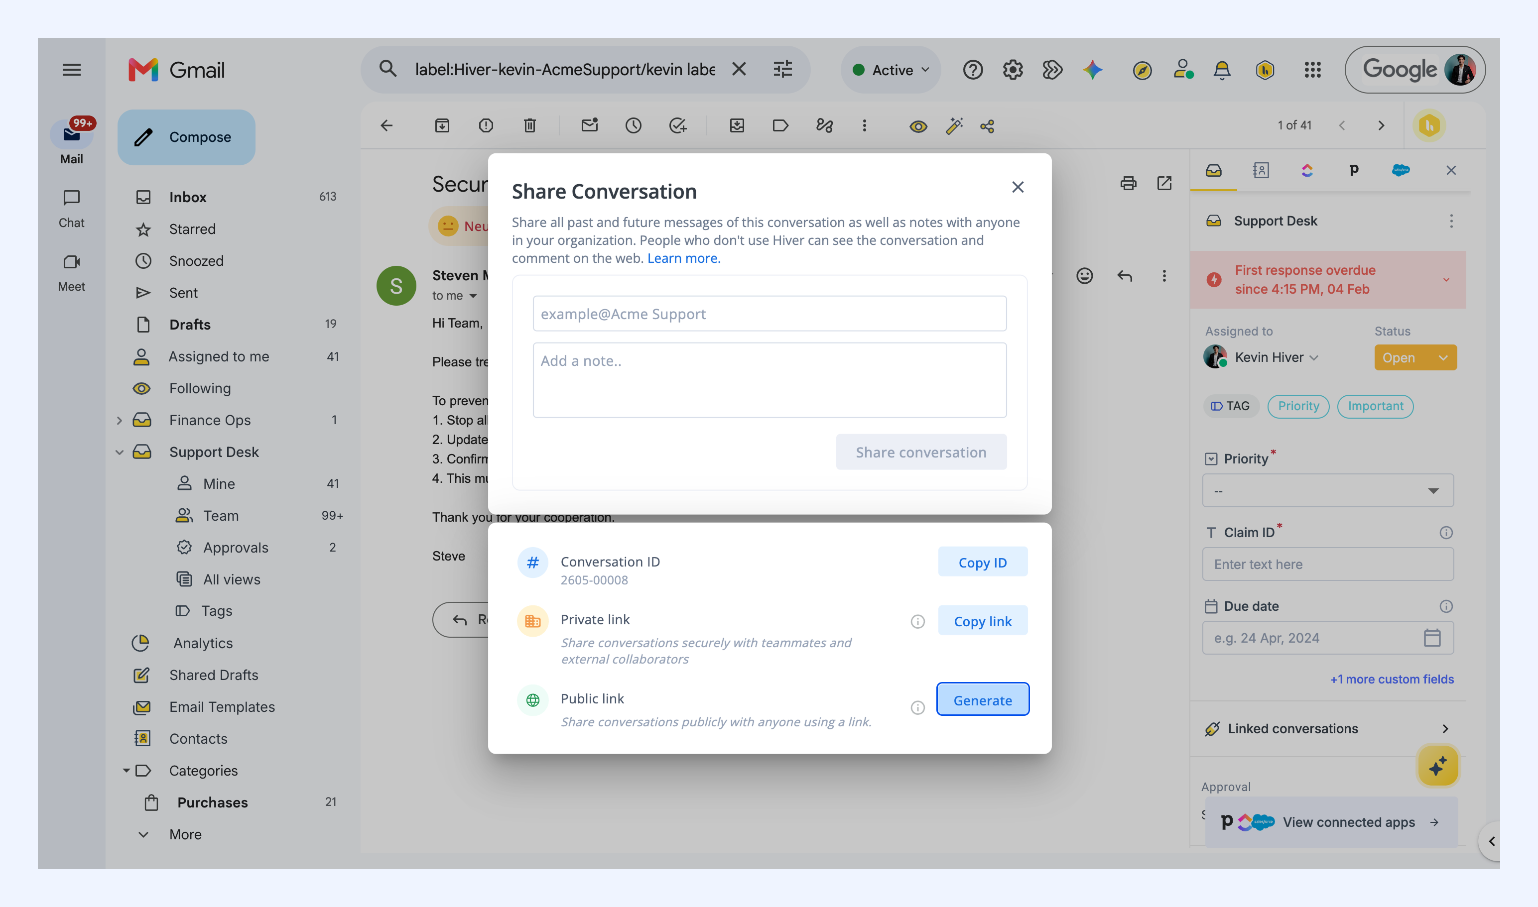Screen dimensions: 1538x907
Task: Open Gmail Settings gear
Action: pyautogui.click(x=1013, y=70)
